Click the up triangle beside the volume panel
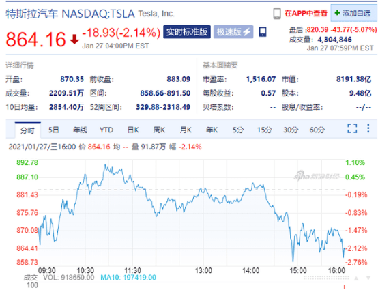Screen dimensions: 378x290 [x=356, y=278]
